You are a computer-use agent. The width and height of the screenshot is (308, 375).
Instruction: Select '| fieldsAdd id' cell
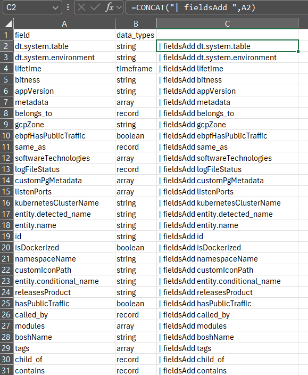coord(227,237)
